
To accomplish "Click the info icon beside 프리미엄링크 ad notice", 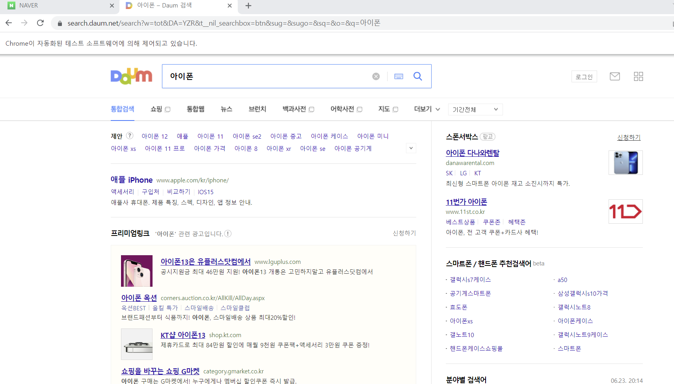I will click(x=228, y=234).
